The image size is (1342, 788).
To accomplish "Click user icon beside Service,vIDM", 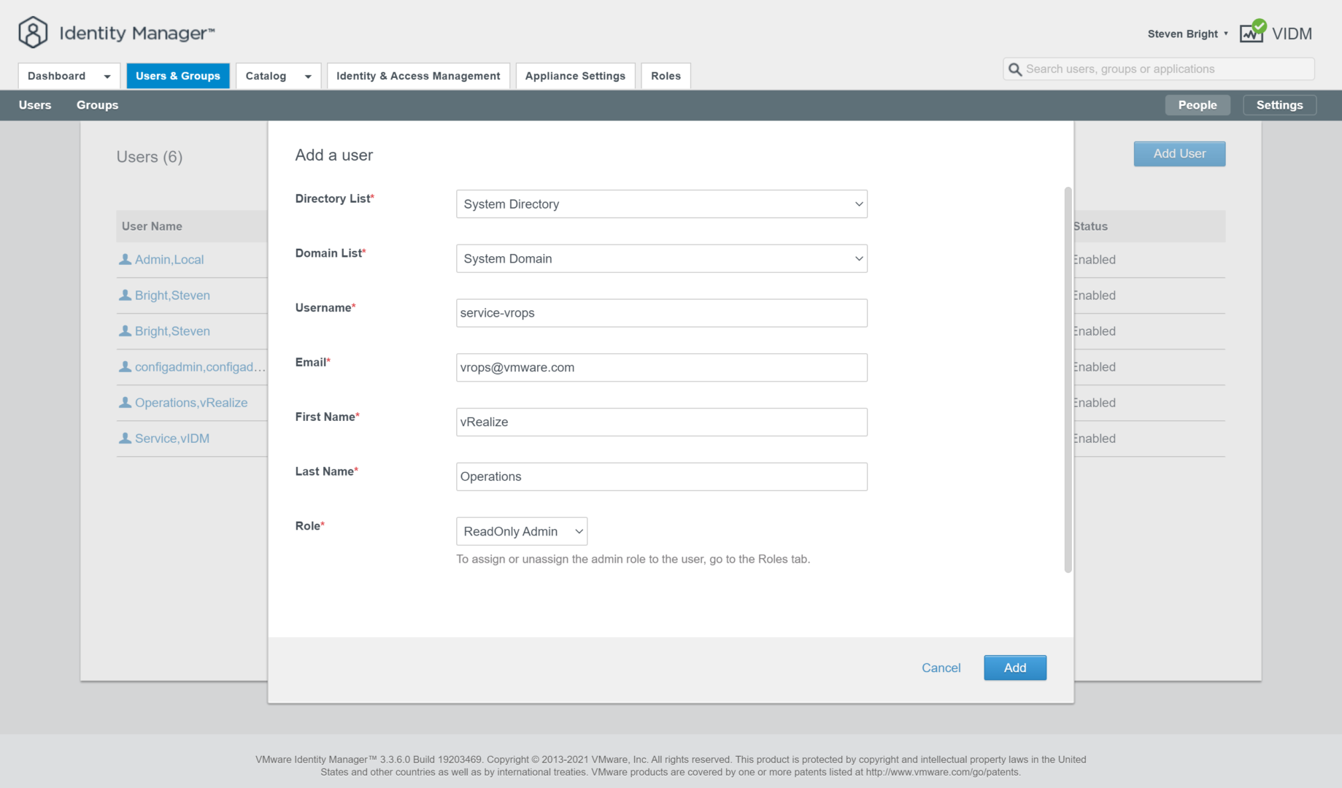I will click(125, 439).
